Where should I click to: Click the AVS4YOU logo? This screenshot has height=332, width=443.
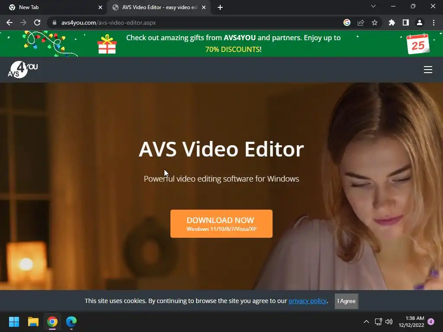(x=22, y=70)
